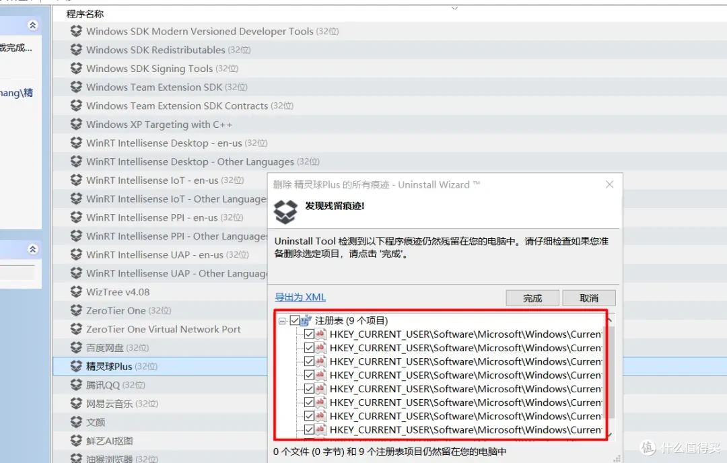This screenshot has height=463, width=727.
Task: Uncheck the second HKEY_CURRENT_USER registry entry checkbox
Action: click(x=309, y=348)
